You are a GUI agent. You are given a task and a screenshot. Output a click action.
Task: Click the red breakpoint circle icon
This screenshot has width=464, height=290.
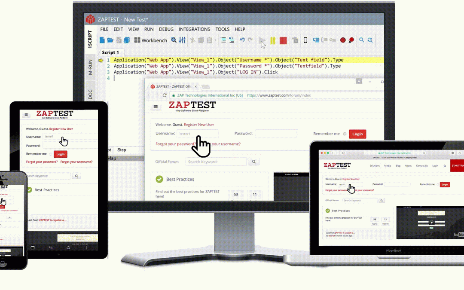click(343, 40)
